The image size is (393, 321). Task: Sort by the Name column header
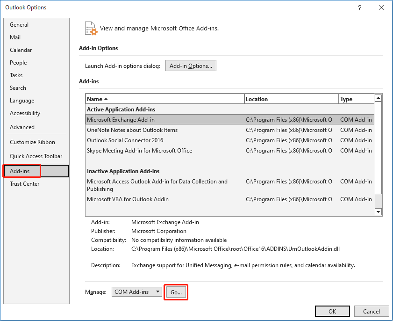pos(164,99)
